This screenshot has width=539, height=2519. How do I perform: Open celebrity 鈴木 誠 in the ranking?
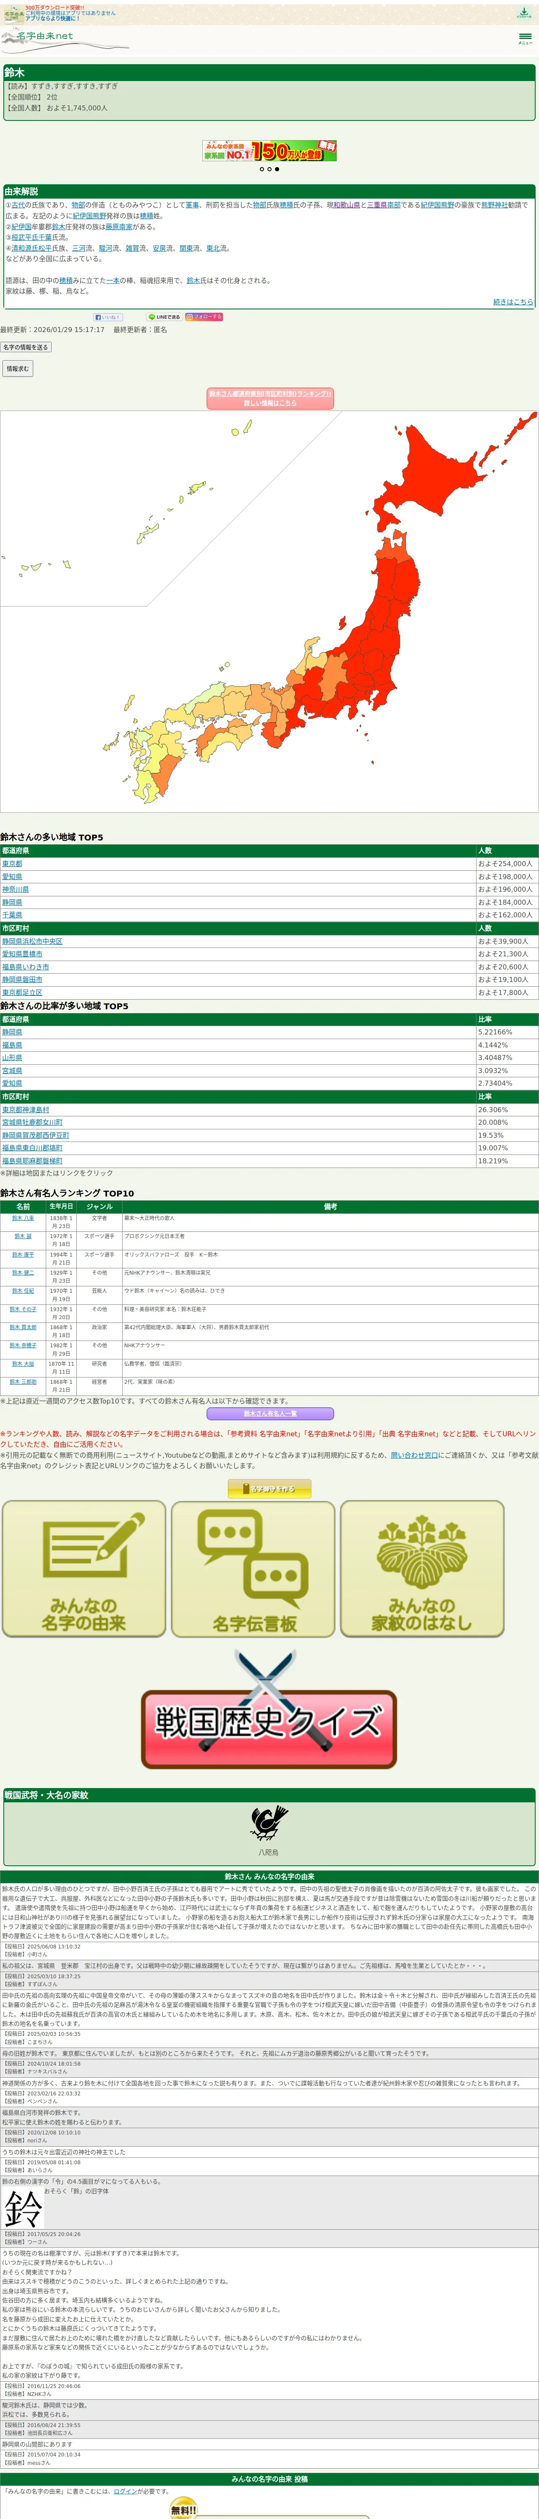click(23, 1236)
